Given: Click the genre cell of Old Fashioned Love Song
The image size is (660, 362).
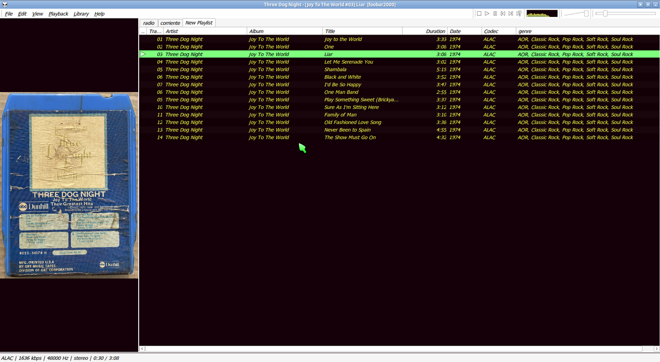Looking at the screenshot, I should tap(575, 122).
